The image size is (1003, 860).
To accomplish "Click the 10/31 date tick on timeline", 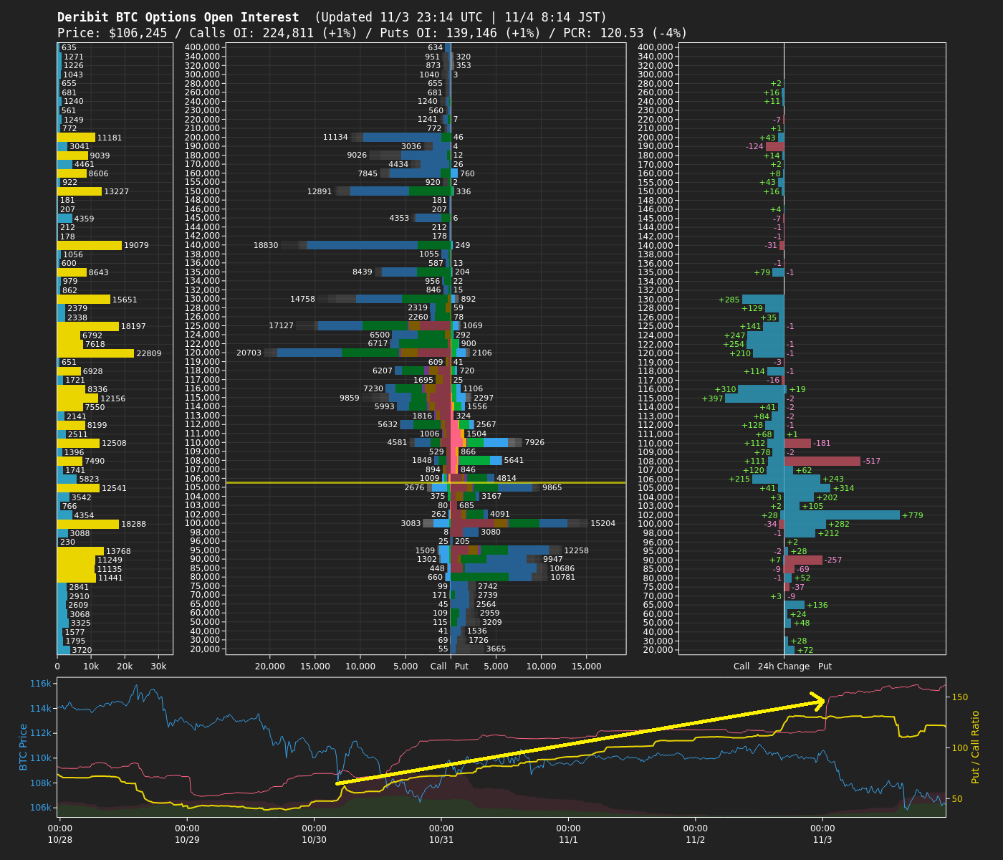I will 441,834.
